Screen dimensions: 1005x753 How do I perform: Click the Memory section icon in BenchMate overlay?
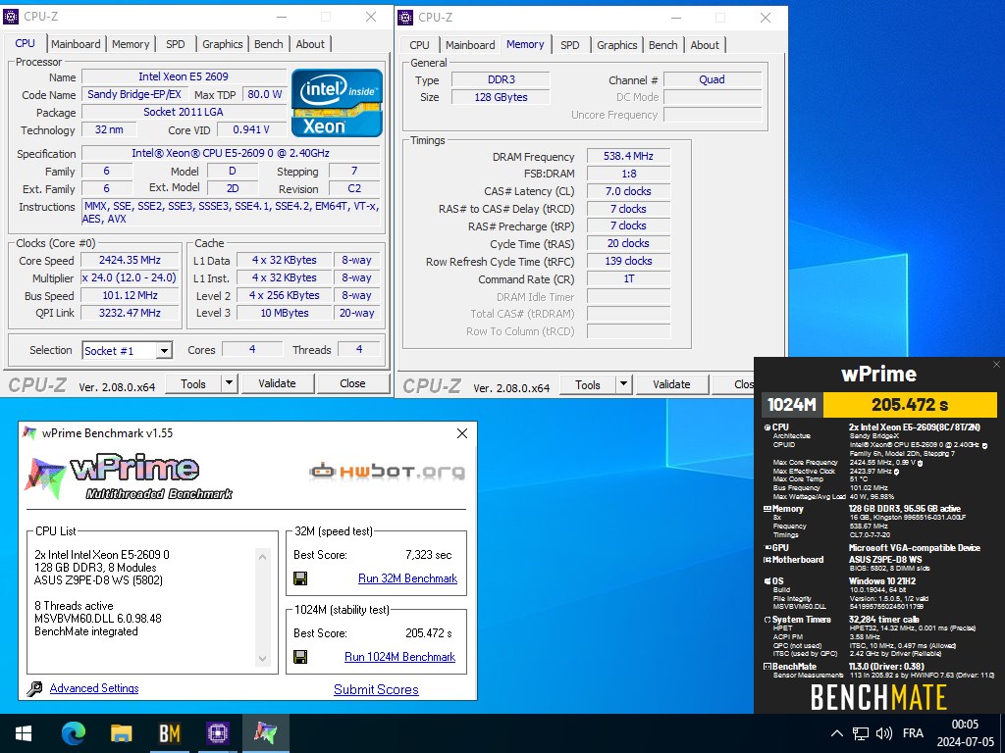click(x=767, y=509)
